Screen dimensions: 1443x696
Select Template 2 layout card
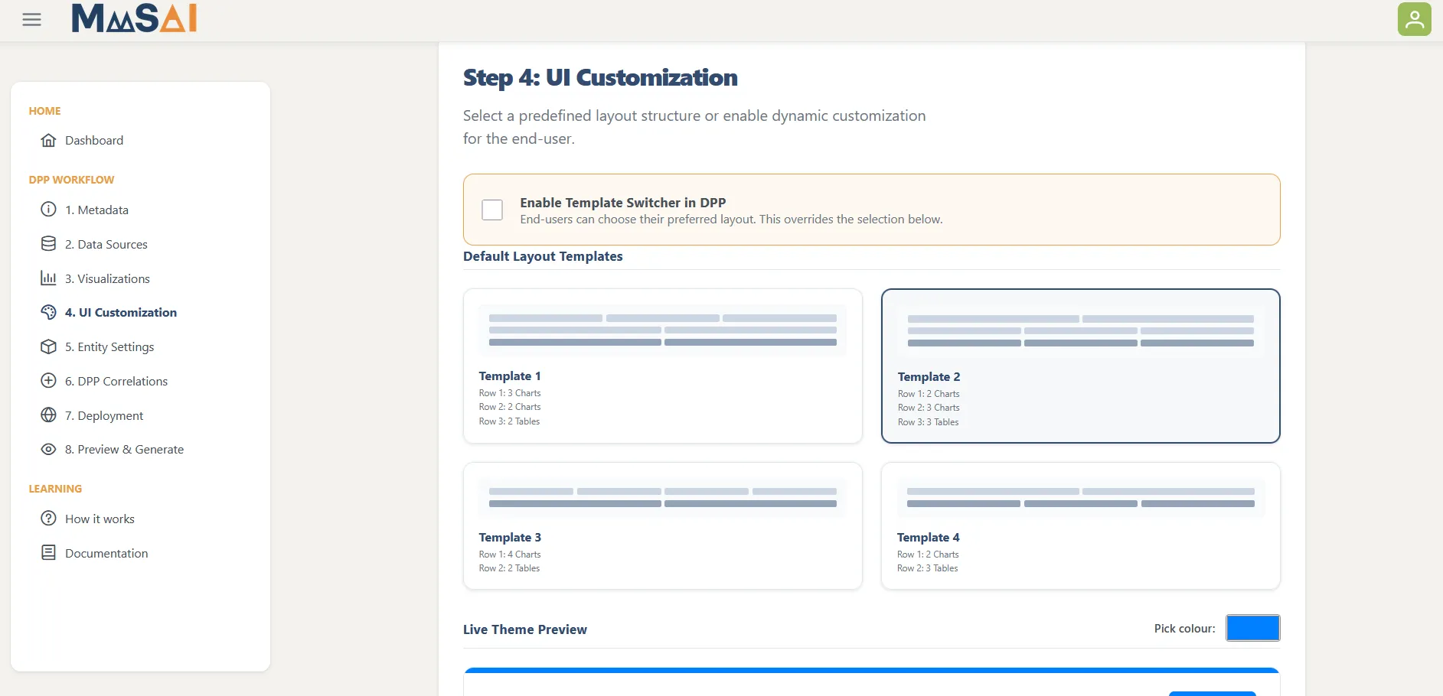pos(1080,366)
